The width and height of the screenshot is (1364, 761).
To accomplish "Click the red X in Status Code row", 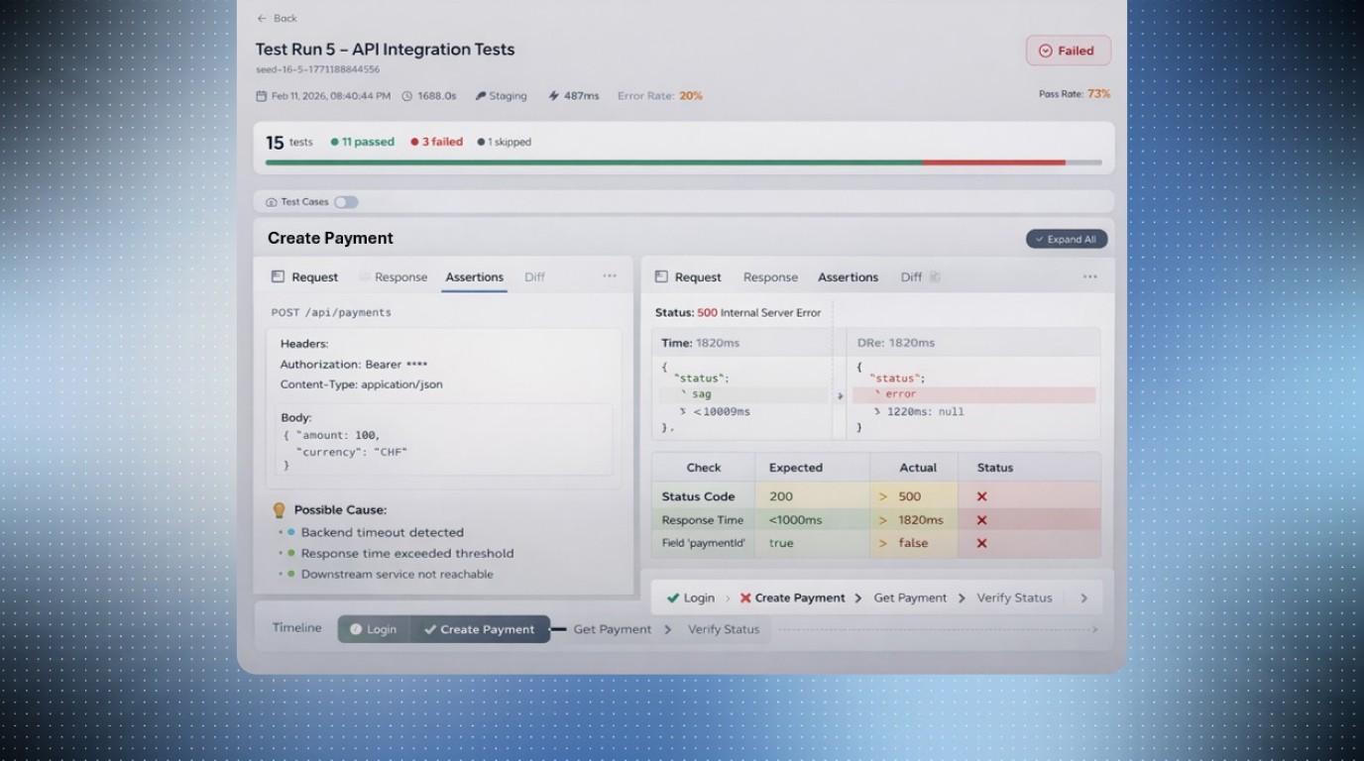I will click(x=981, y=496).
